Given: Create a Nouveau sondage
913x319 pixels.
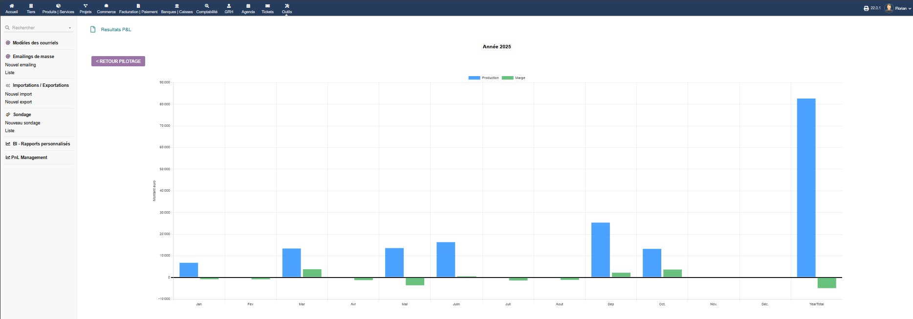Looking at the screenshot, I should pyautogui.click(x=22, y=123).
